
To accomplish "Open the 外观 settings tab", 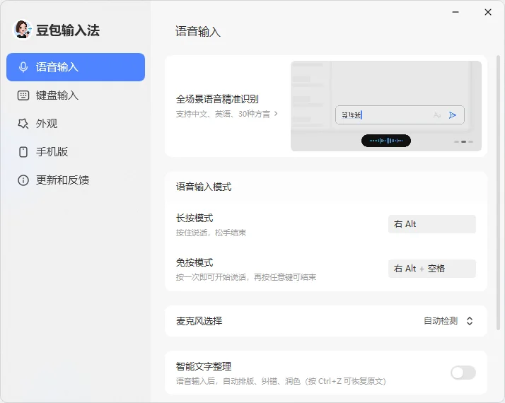I will coord(76,123).
